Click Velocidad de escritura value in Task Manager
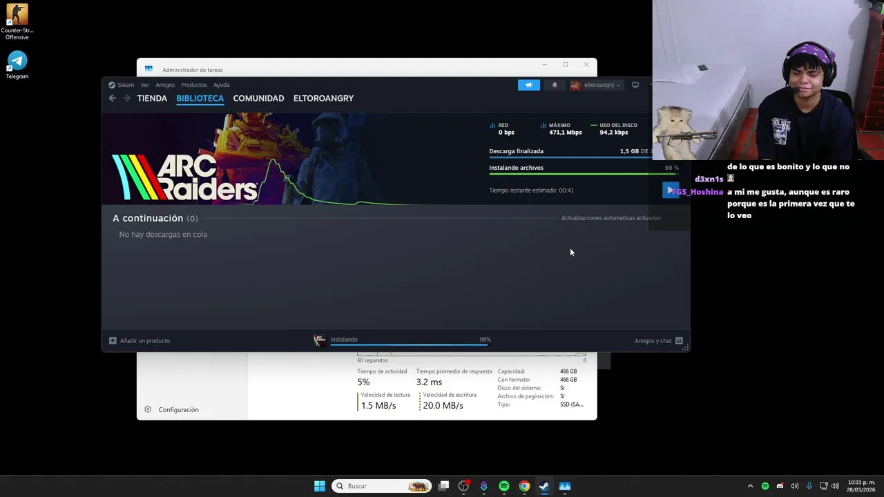 click(x=443, y=406)
